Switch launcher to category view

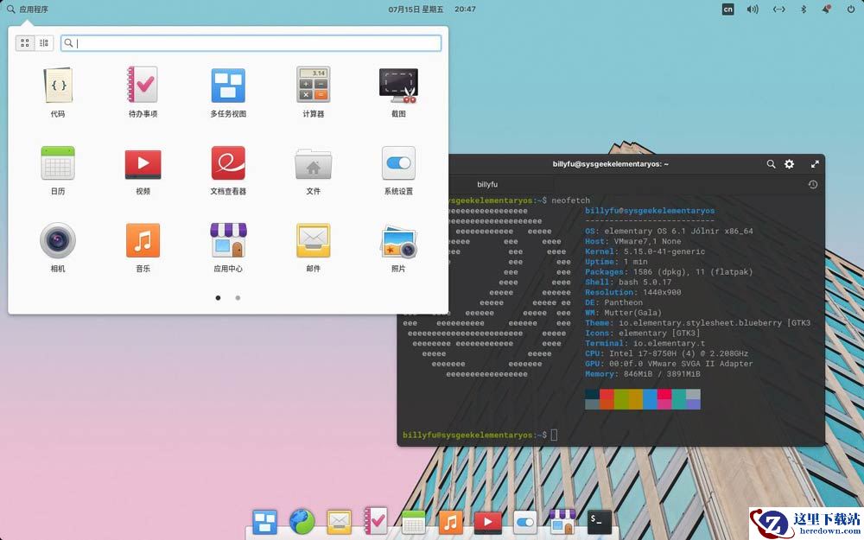click(x=44, y=43)
